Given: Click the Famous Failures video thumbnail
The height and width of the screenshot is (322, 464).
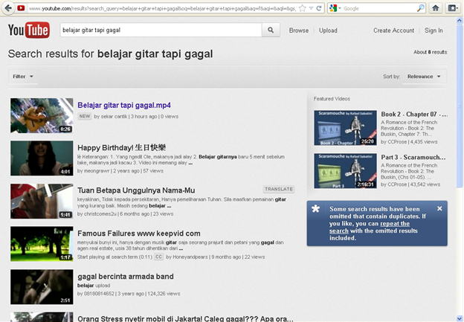Looking at the screenshot, I should click(x=42, y=244).
